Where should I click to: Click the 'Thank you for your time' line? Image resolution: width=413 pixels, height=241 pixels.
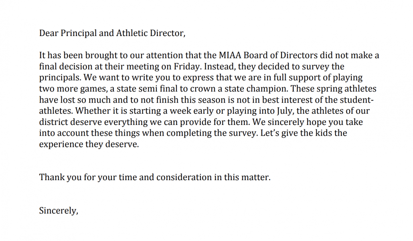click(155, 177)
